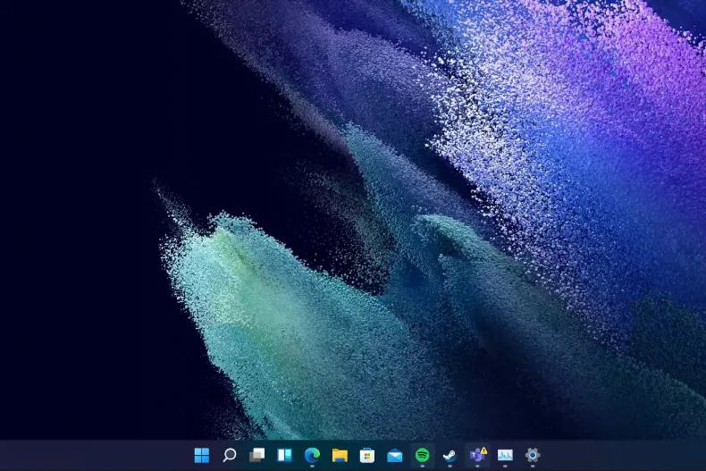
Task: Open Settings gear in taskbar
Action: point(533,455)
